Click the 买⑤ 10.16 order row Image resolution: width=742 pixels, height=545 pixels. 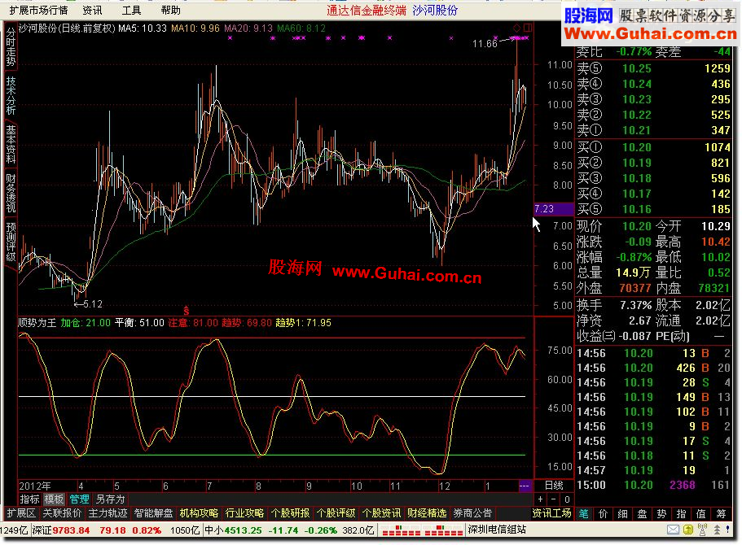click(x=653, y=209)
